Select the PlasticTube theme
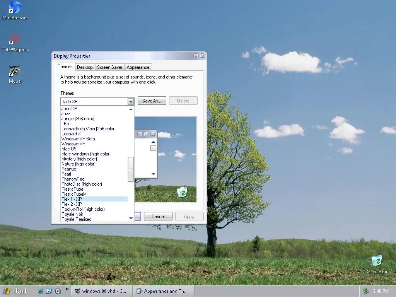396x297 pixels. pyautogui.click(x=94, y=189)
